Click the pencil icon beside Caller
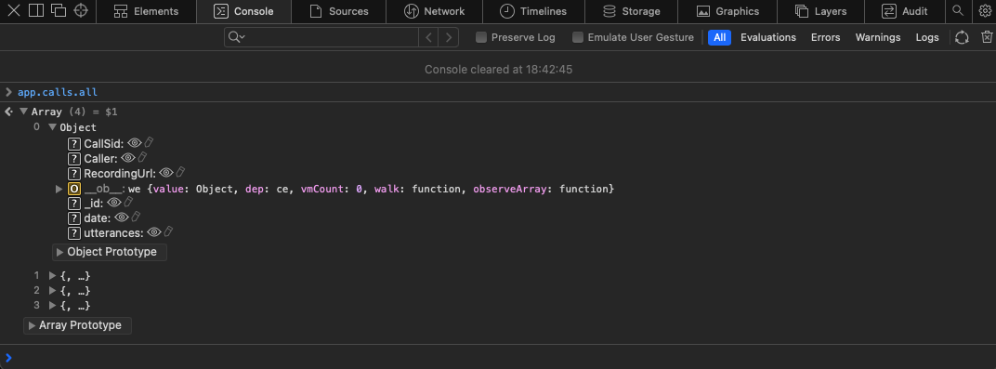The height and width of the screenshot is (369, 996). coord(143,157)
